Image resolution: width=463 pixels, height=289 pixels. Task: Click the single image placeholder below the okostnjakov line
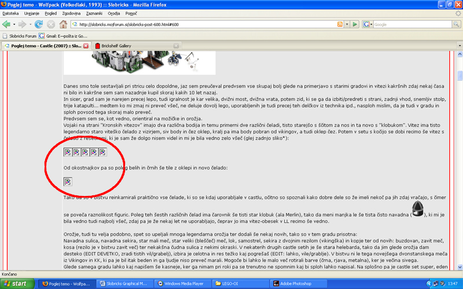click(x=68, y=181)
